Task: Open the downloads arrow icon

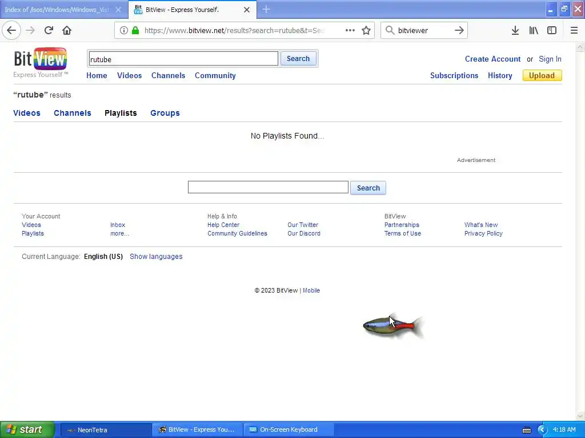Action: pyautogui.click(x=515, y=30)
